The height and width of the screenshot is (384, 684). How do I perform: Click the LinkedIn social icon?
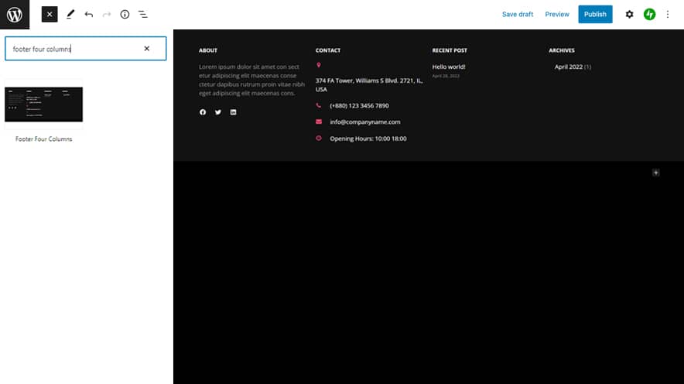234,112
